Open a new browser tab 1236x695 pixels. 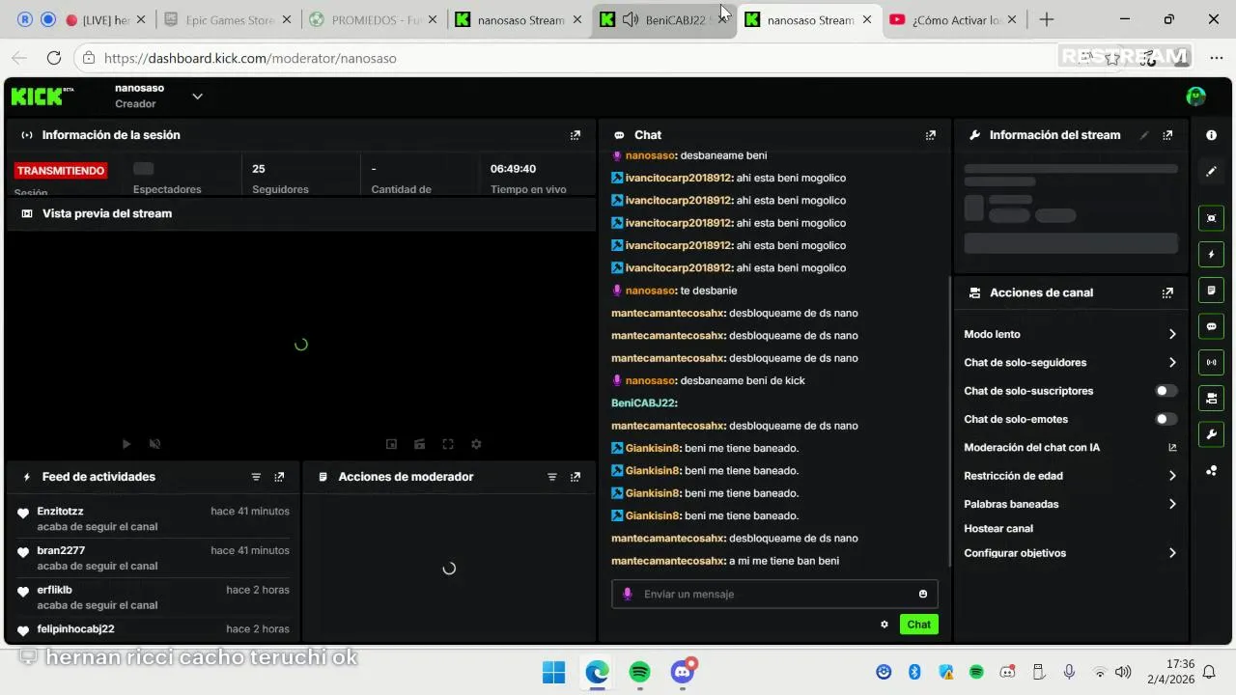[1047, 19]
